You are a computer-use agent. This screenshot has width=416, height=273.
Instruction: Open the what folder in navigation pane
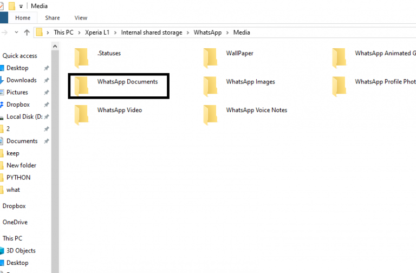(13, 190)
